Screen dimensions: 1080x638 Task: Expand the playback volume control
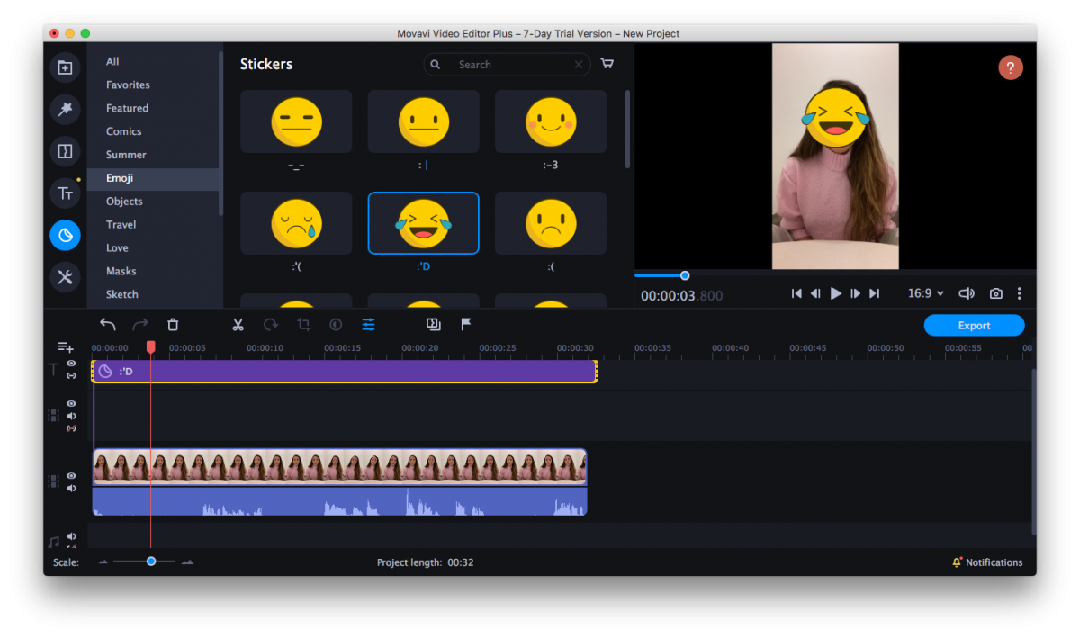[x=966, y=292]
